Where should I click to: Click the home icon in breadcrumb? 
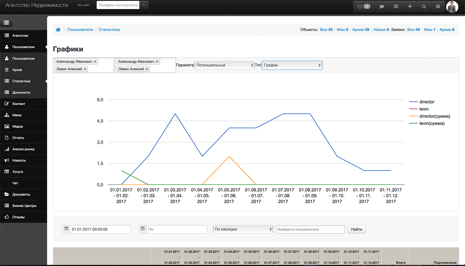click(58, 30)
